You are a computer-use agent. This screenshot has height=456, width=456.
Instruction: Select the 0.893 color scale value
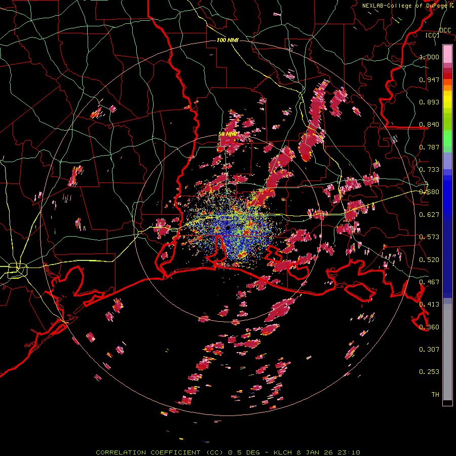click(x=429, y=102)
